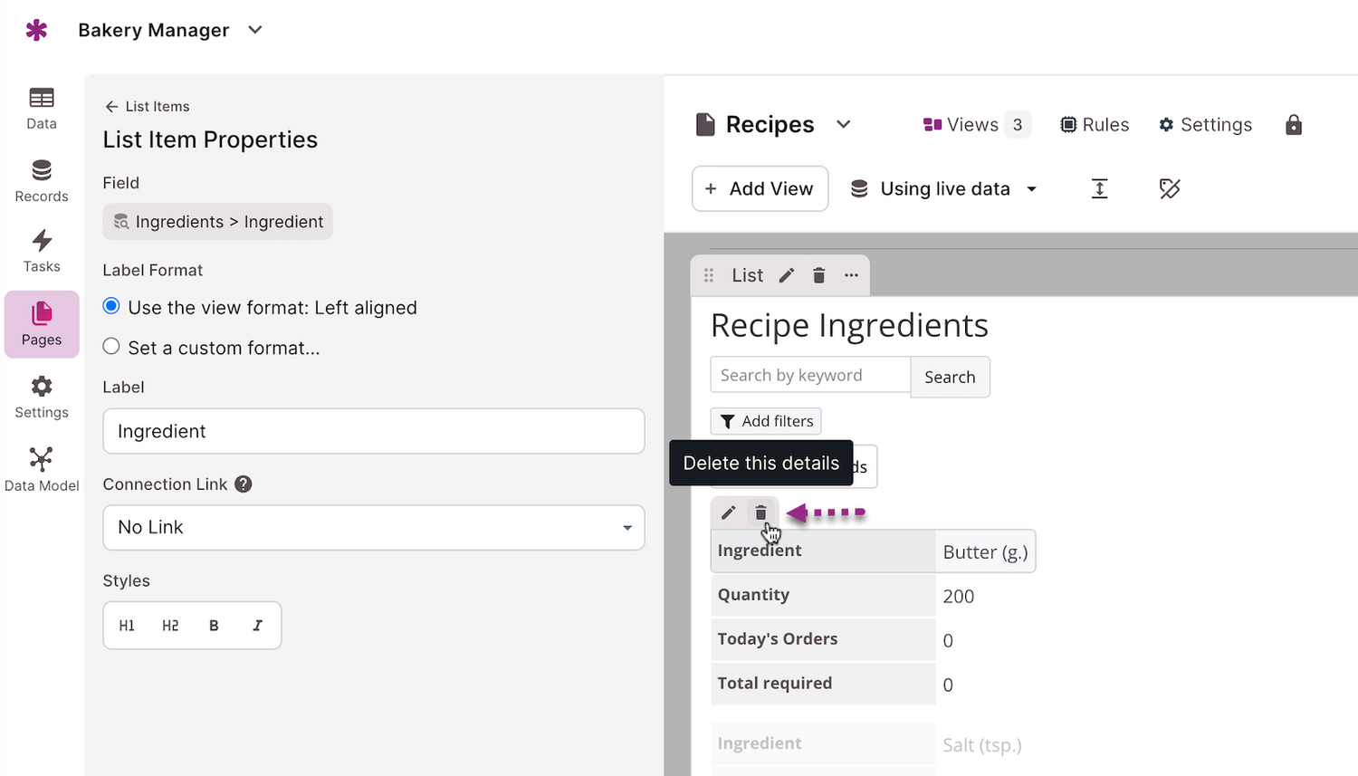Click the Label text field
This screenshot has width=1358, height=776.
(x=374, y=431)
